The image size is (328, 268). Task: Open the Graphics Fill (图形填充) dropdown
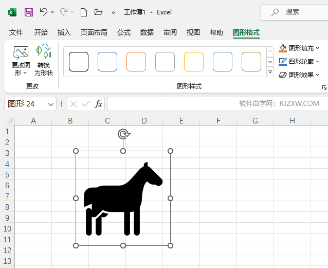[299, 48]
